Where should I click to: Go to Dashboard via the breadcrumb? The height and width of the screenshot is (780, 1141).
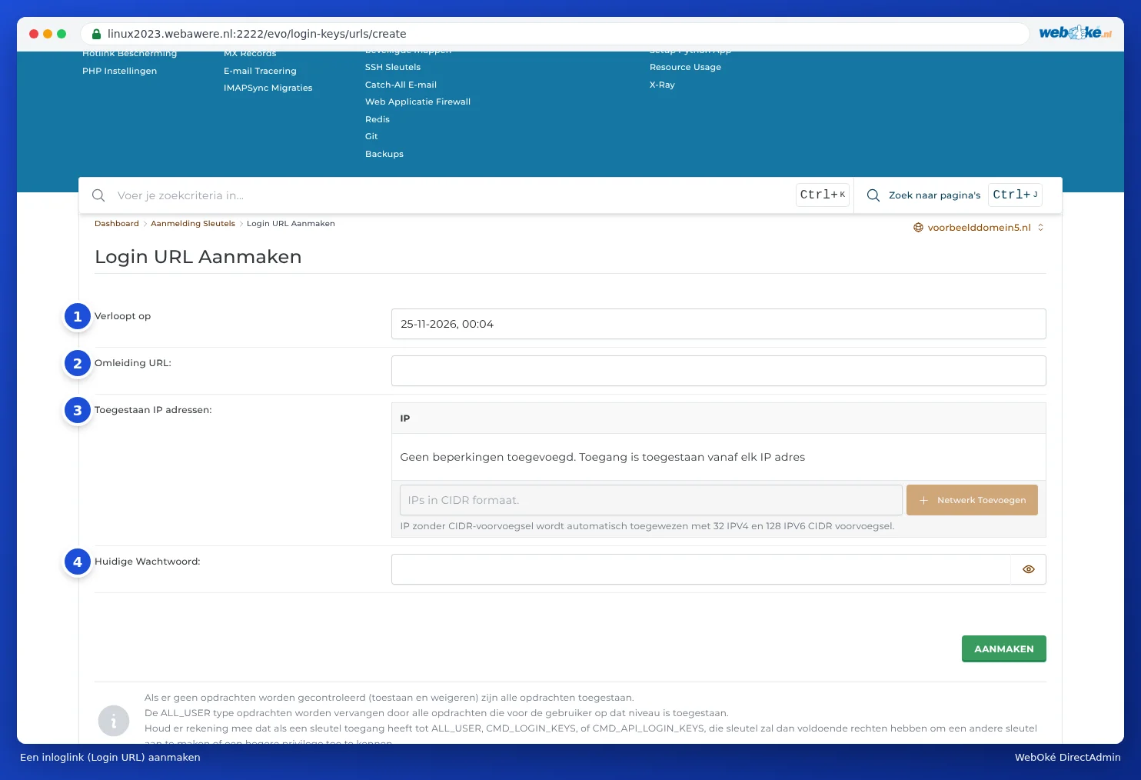117,224
